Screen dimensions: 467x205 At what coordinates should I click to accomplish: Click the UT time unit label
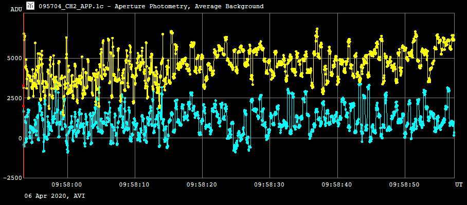tap(459, 184)
